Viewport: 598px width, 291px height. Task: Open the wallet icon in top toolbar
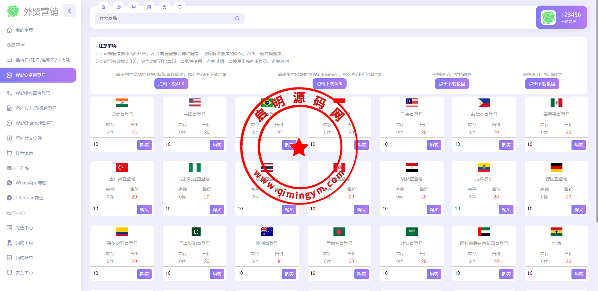[x=119, y=7]
